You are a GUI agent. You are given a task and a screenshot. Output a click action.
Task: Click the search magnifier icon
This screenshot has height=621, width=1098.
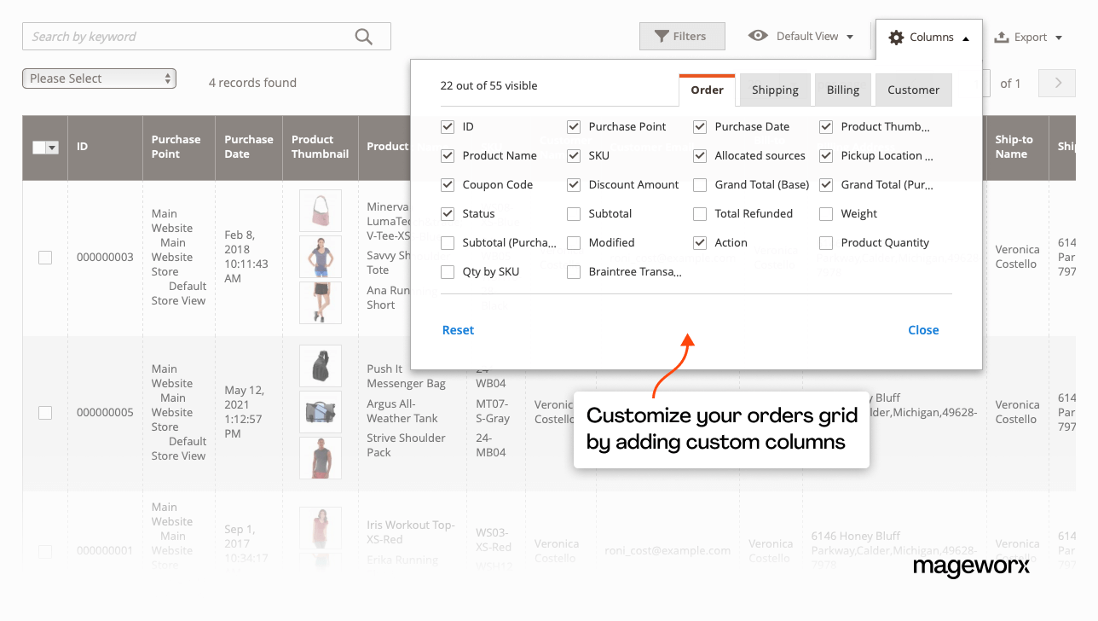tap(363, 36)
